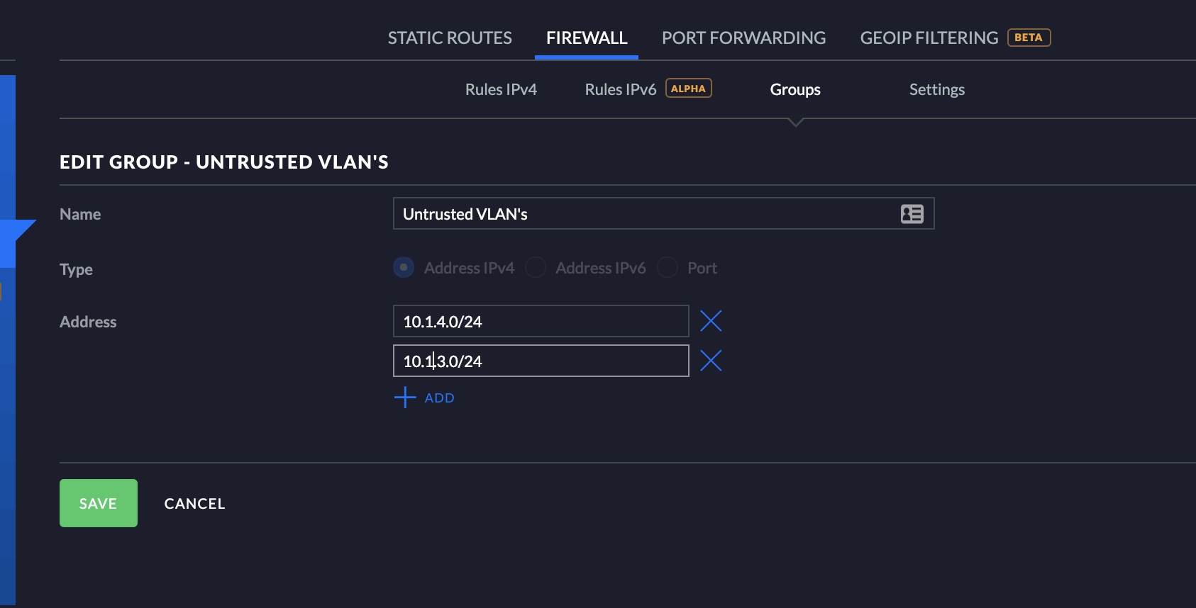Viewport: 1196px width, 608px height.
Task: Switch to Port Forwarding tab
Action: 743,38
